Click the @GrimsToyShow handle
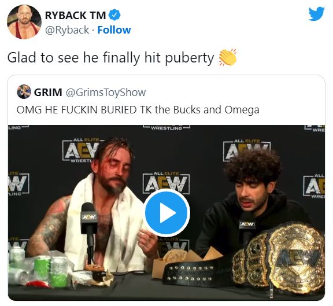This screenshot has height=306, width=333. point(106,93)
